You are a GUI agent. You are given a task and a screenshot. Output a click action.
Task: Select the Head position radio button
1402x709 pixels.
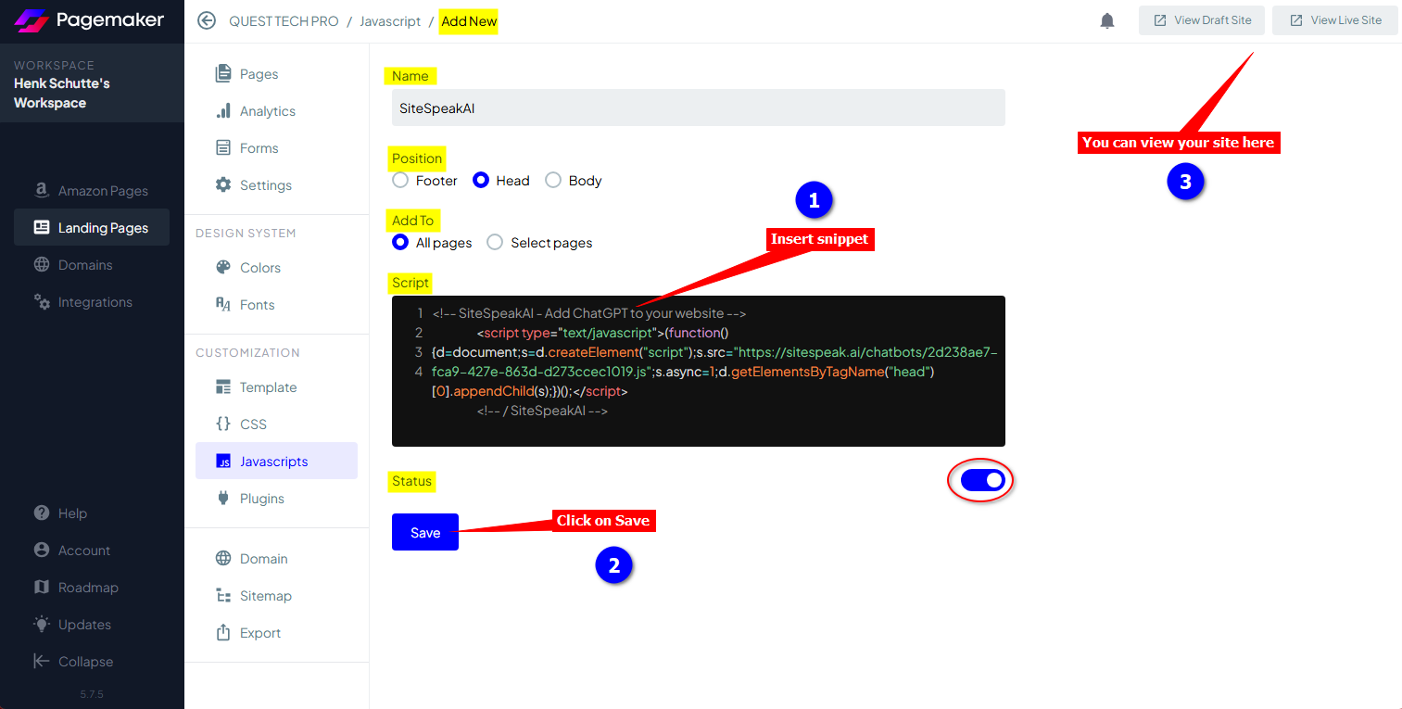point(481,180)
